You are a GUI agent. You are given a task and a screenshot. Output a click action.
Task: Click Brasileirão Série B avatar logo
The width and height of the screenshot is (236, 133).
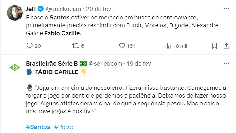[x=15, y=67]
